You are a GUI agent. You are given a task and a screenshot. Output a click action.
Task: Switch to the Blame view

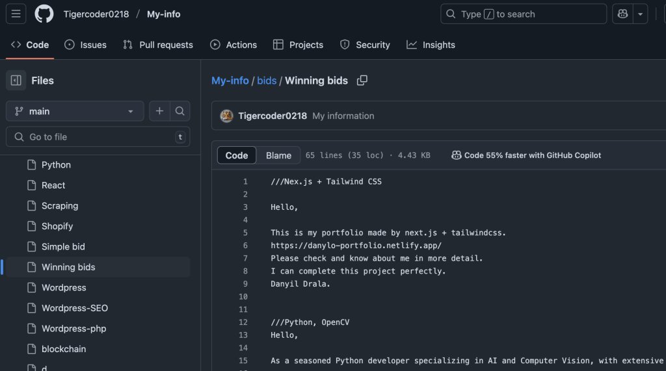pos(278,155)
